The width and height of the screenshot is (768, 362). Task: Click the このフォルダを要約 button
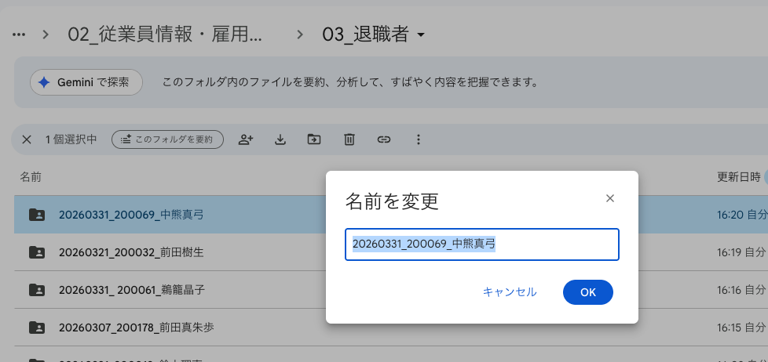click(167, 139)
